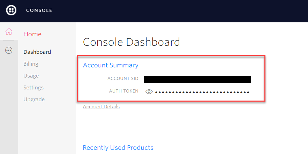Select the Home heading in the navigation

(x=32, y=34)
